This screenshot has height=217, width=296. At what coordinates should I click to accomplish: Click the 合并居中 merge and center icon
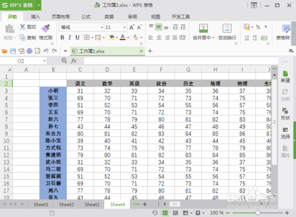[x=203, y=28]
